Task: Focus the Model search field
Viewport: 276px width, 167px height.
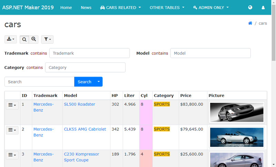Action: [210, 53]
